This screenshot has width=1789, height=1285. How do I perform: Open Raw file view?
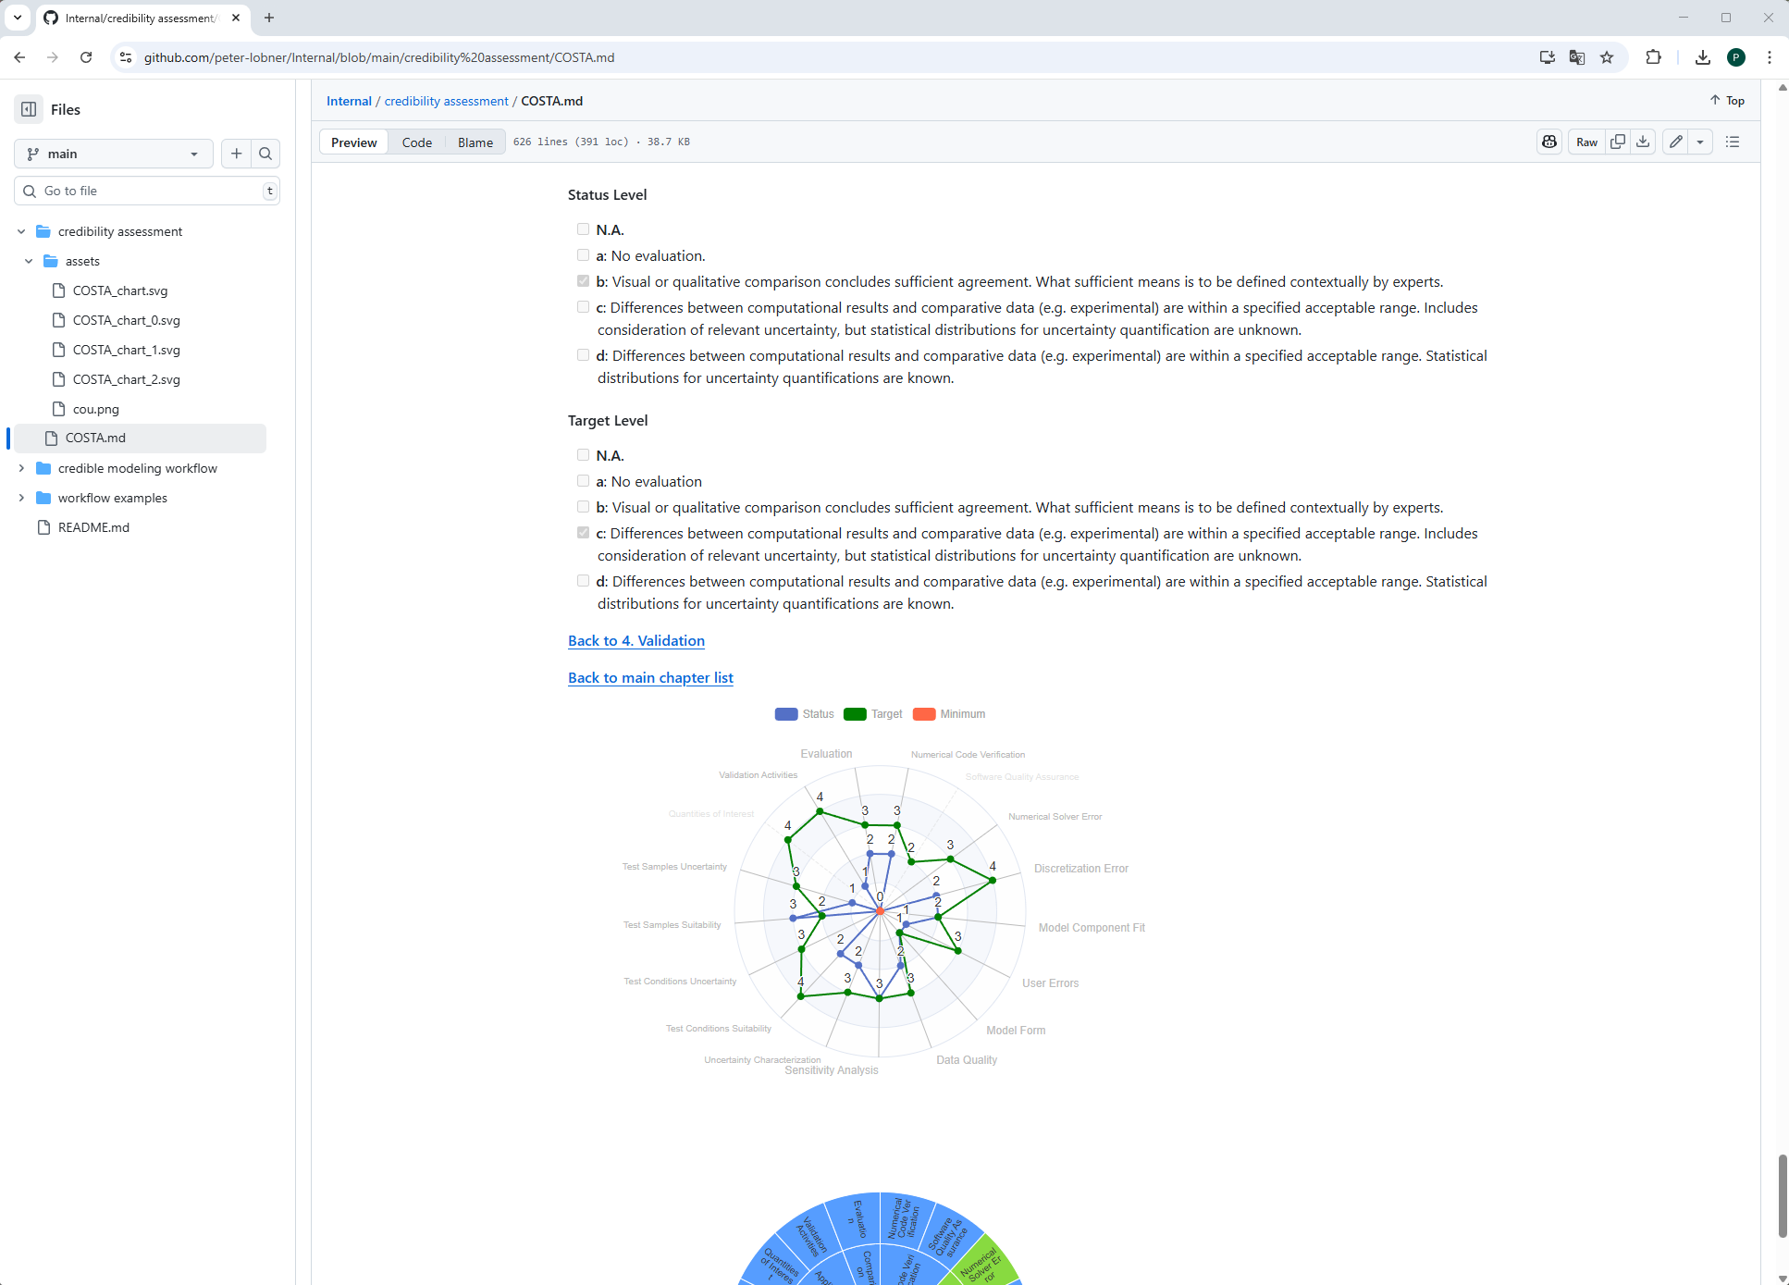pos(1586,142)
